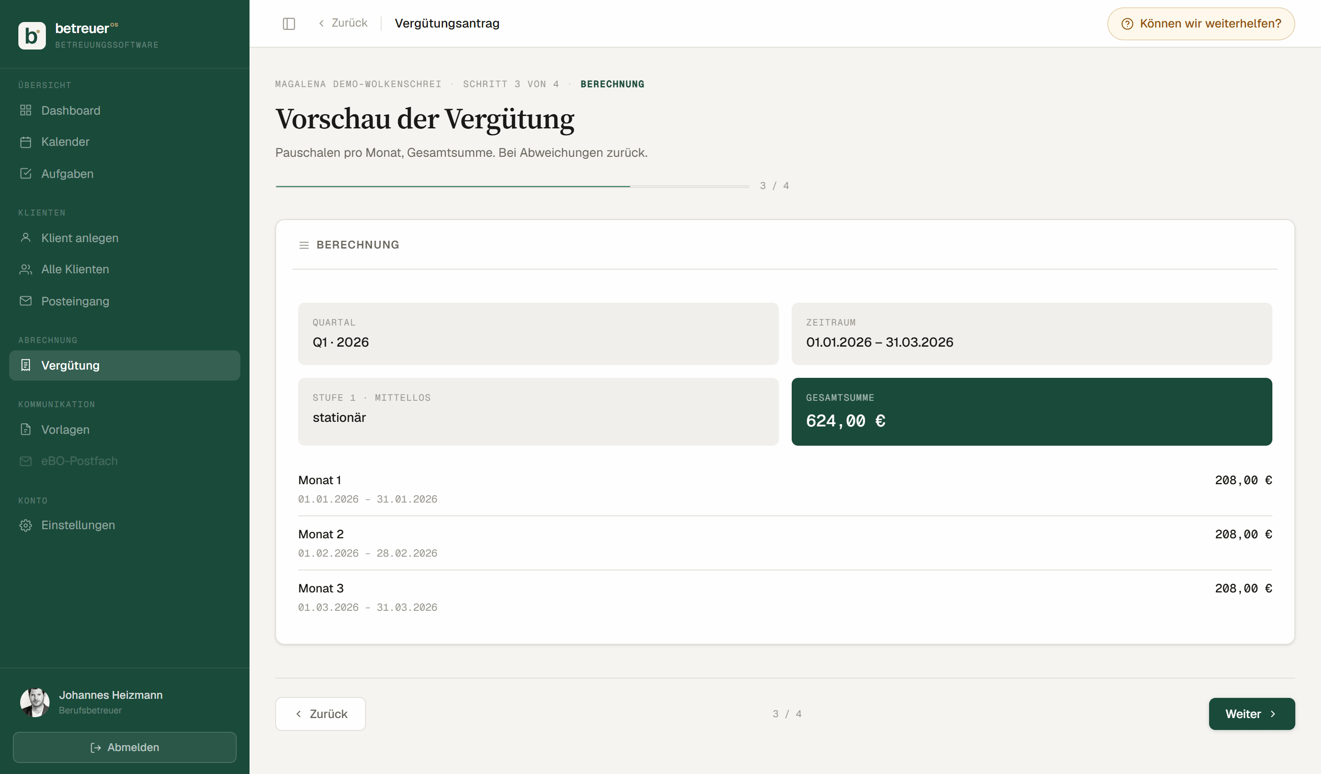Click the Alle Klienten people icon
1321x774 pixels.
click(26, 269)
